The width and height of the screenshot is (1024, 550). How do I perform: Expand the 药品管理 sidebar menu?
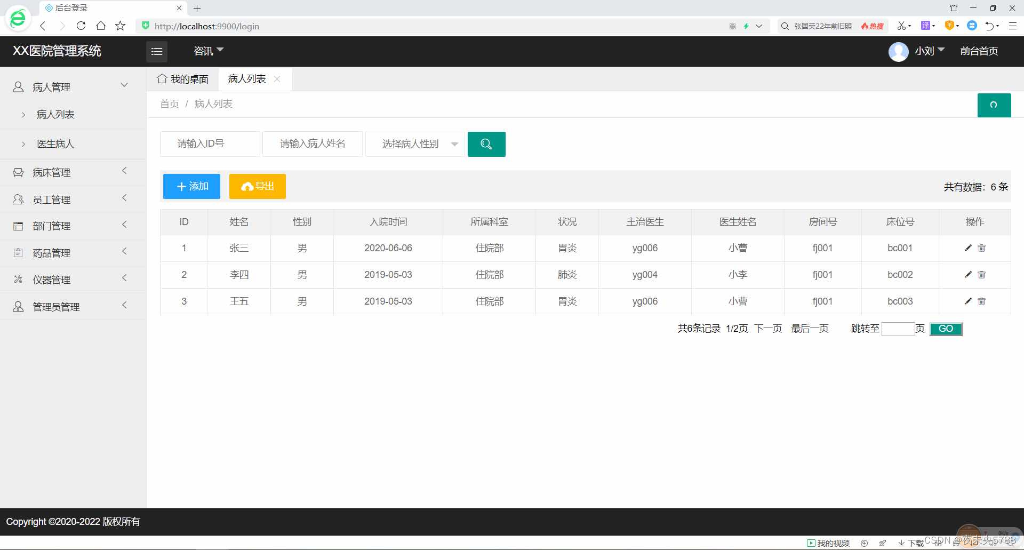[73, 253]
